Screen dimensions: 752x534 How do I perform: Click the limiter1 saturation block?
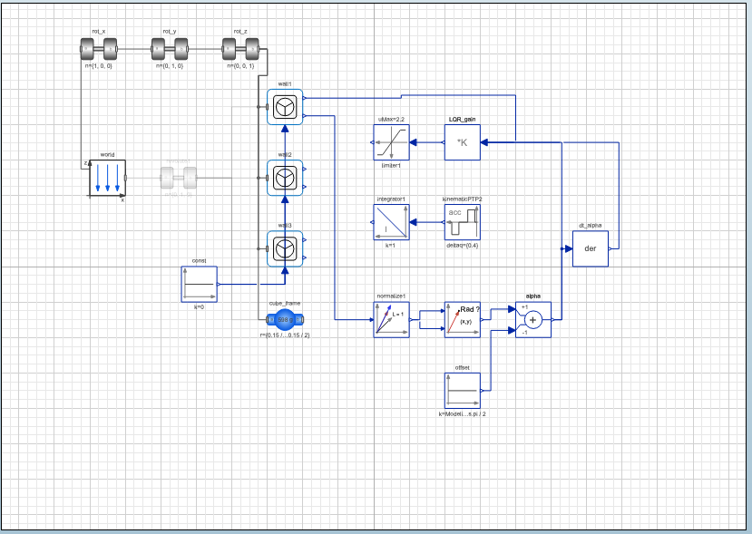tap(391, 142)
